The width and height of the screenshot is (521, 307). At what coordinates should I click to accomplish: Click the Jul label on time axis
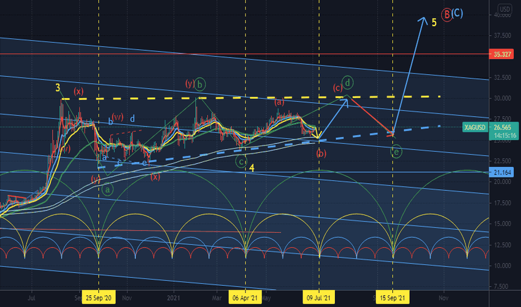(x=31, y=298)
